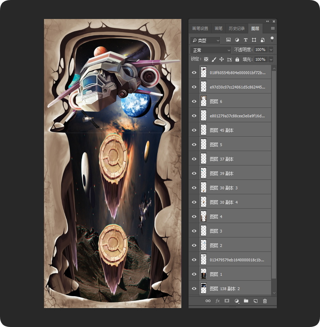The image size is (320, 327).
Task: Open the Layers panel flyout menu
Action: (273, 28)
